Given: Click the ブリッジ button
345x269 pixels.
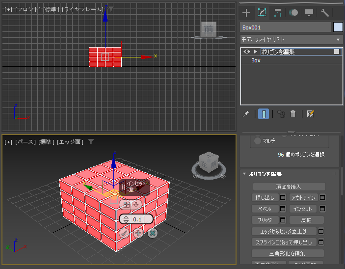Looking at the screenshot, I should tap(265, 220).
